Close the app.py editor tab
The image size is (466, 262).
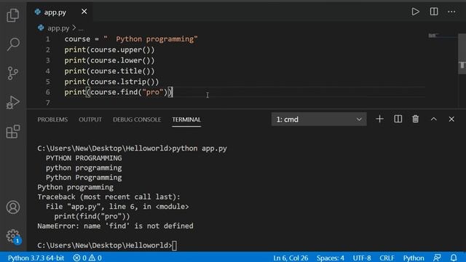(x=84, y=12)
